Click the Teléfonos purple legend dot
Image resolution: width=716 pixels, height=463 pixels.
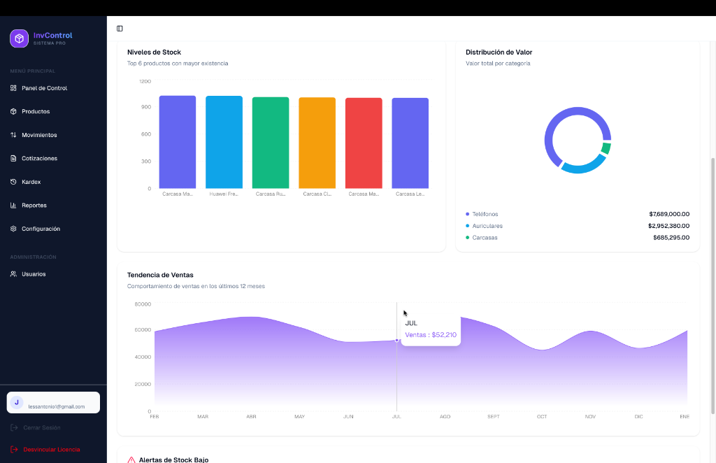[468, 214]
